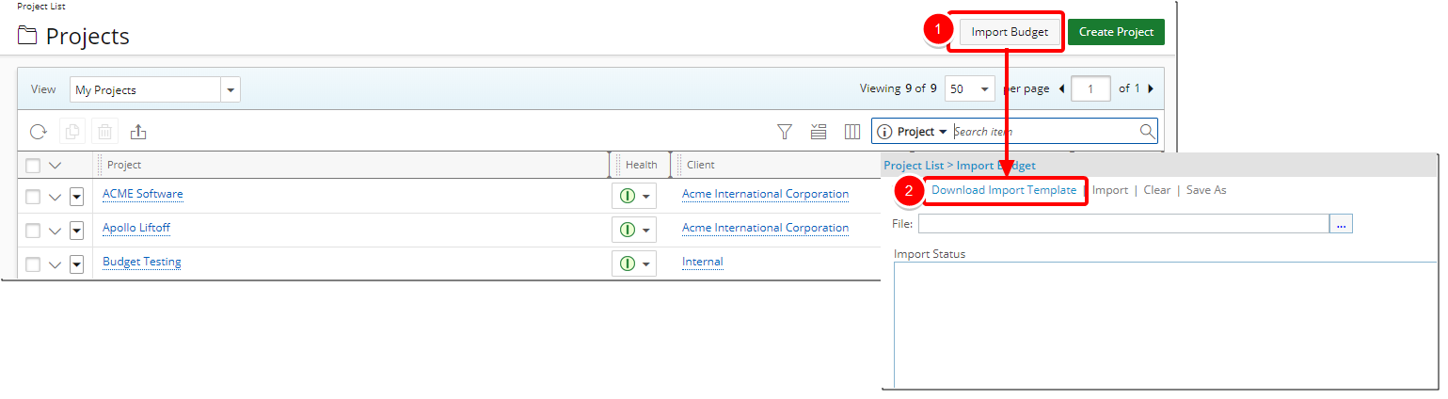
Task: Click the magnifying glass search icon
Action: [x=1147, y=132]
